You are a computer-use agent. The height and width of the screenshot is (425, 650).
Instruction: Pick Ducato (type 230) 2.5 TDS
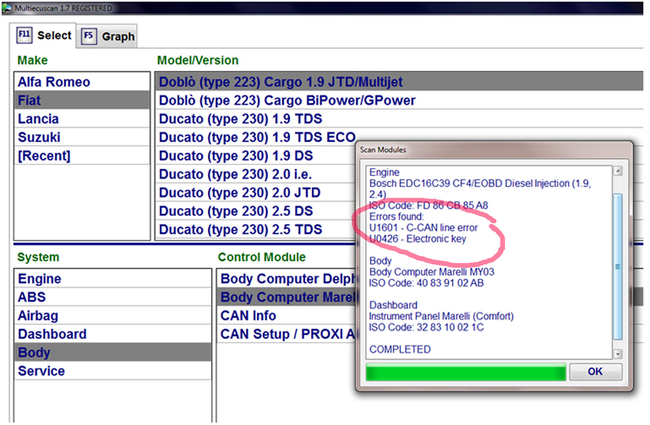tap(256, 229)
